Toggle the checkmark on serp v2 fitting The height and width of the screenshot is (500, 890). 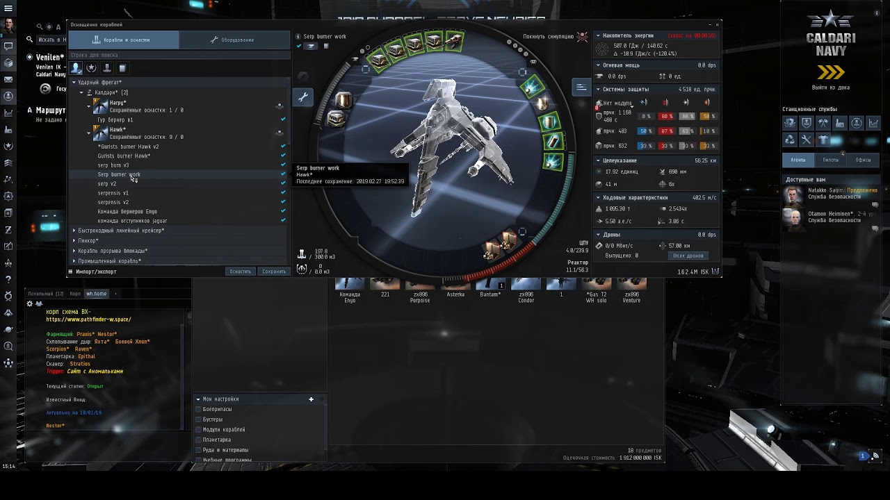(283, 183)
